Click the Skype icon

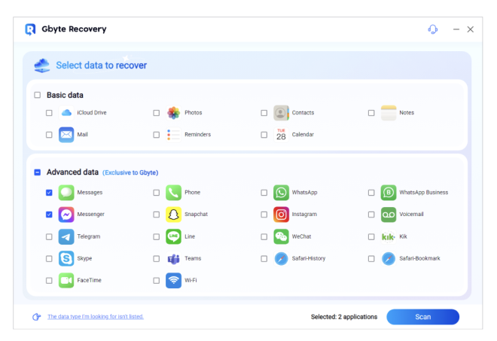[x=66, y=259]
